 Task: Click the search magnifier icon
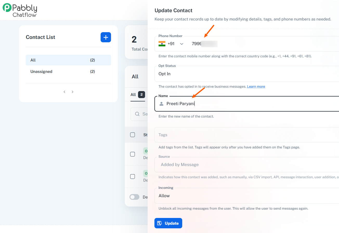(137, 114)
